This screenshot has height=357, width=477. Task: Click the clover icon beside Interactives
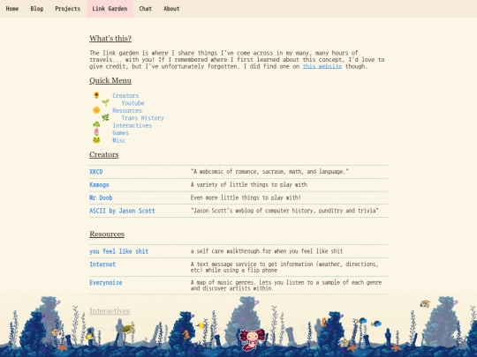[96, 124]
